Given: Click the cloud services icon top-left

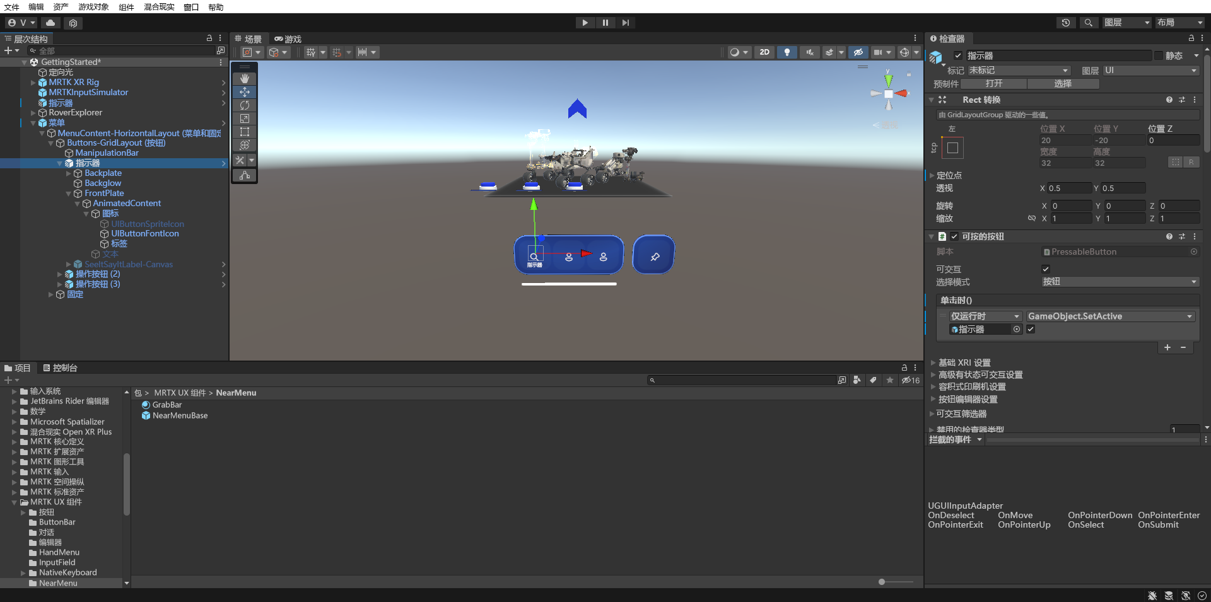Looking at the screenshot, I should tap(50, 22).
